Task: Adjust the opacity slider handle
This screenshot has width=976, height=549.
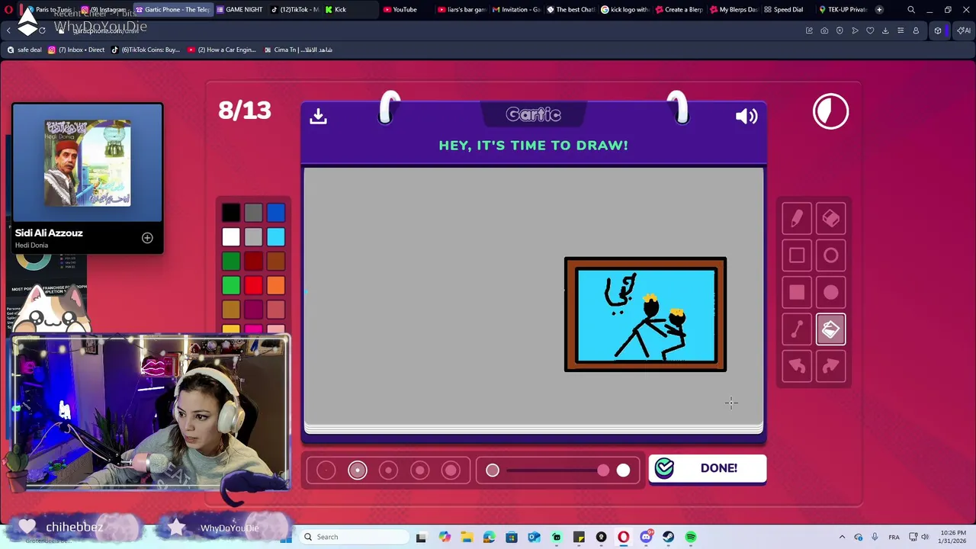Action: point(603,470)
